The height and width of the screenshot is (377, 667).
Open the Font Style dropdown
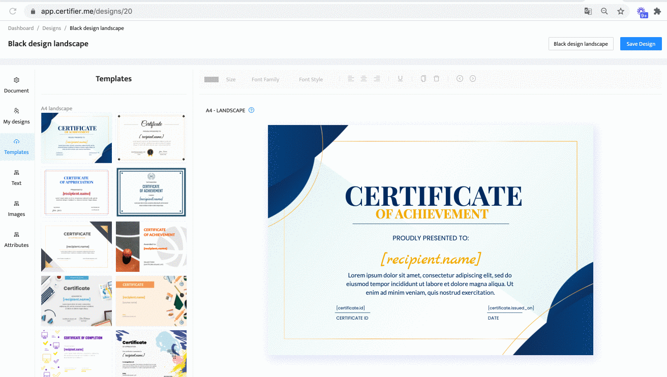coord(311,79)
